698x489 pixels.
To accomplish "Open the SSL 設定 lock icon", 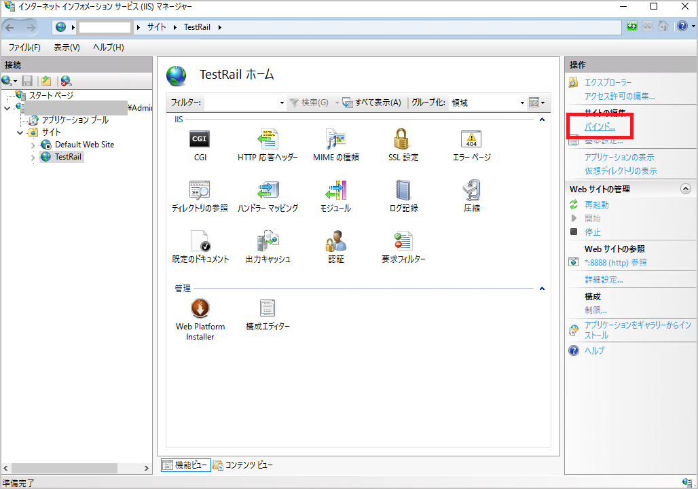I will 403,140.
